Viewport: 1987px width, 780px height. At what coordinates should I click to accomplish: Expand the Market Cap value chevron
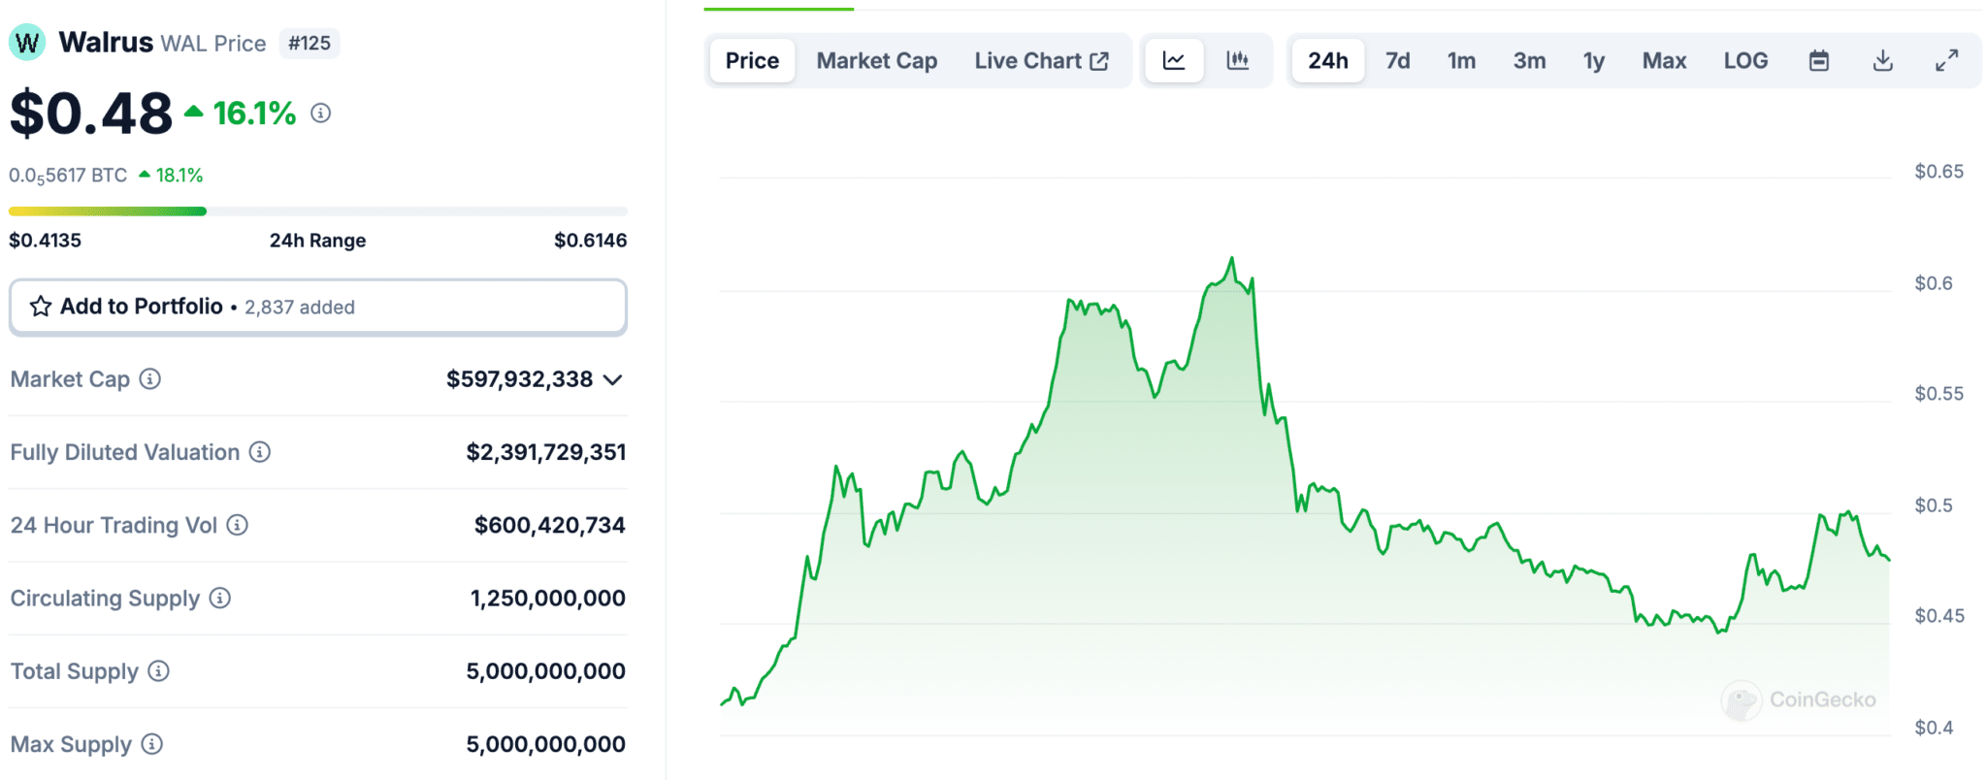coord(612,379)
